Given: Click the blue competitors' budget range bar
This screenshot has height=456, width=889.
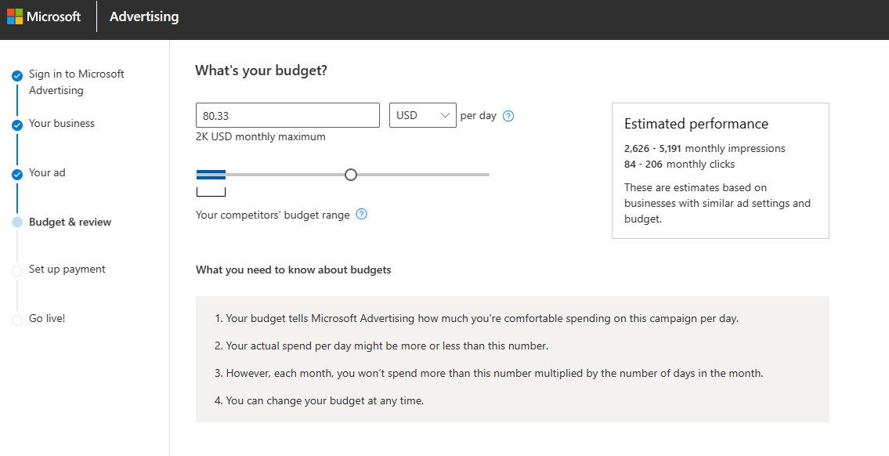Looking at the screenshot, I should 211,175.
